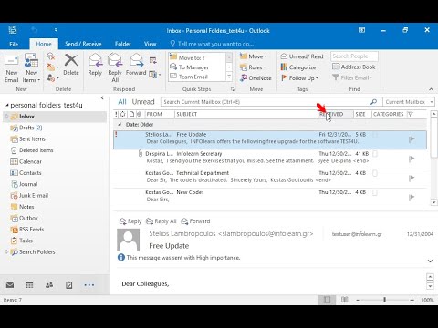Open the Junk options dropdown

pos(53,78)
